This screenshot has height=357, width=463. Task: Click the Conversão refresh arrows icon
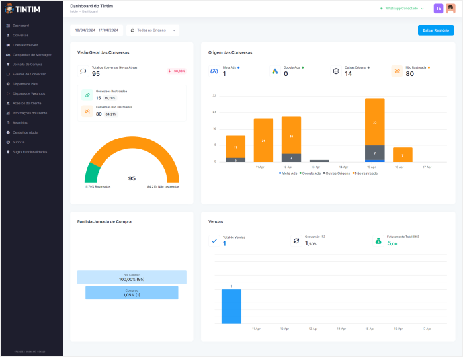click(x=296, y=241)
